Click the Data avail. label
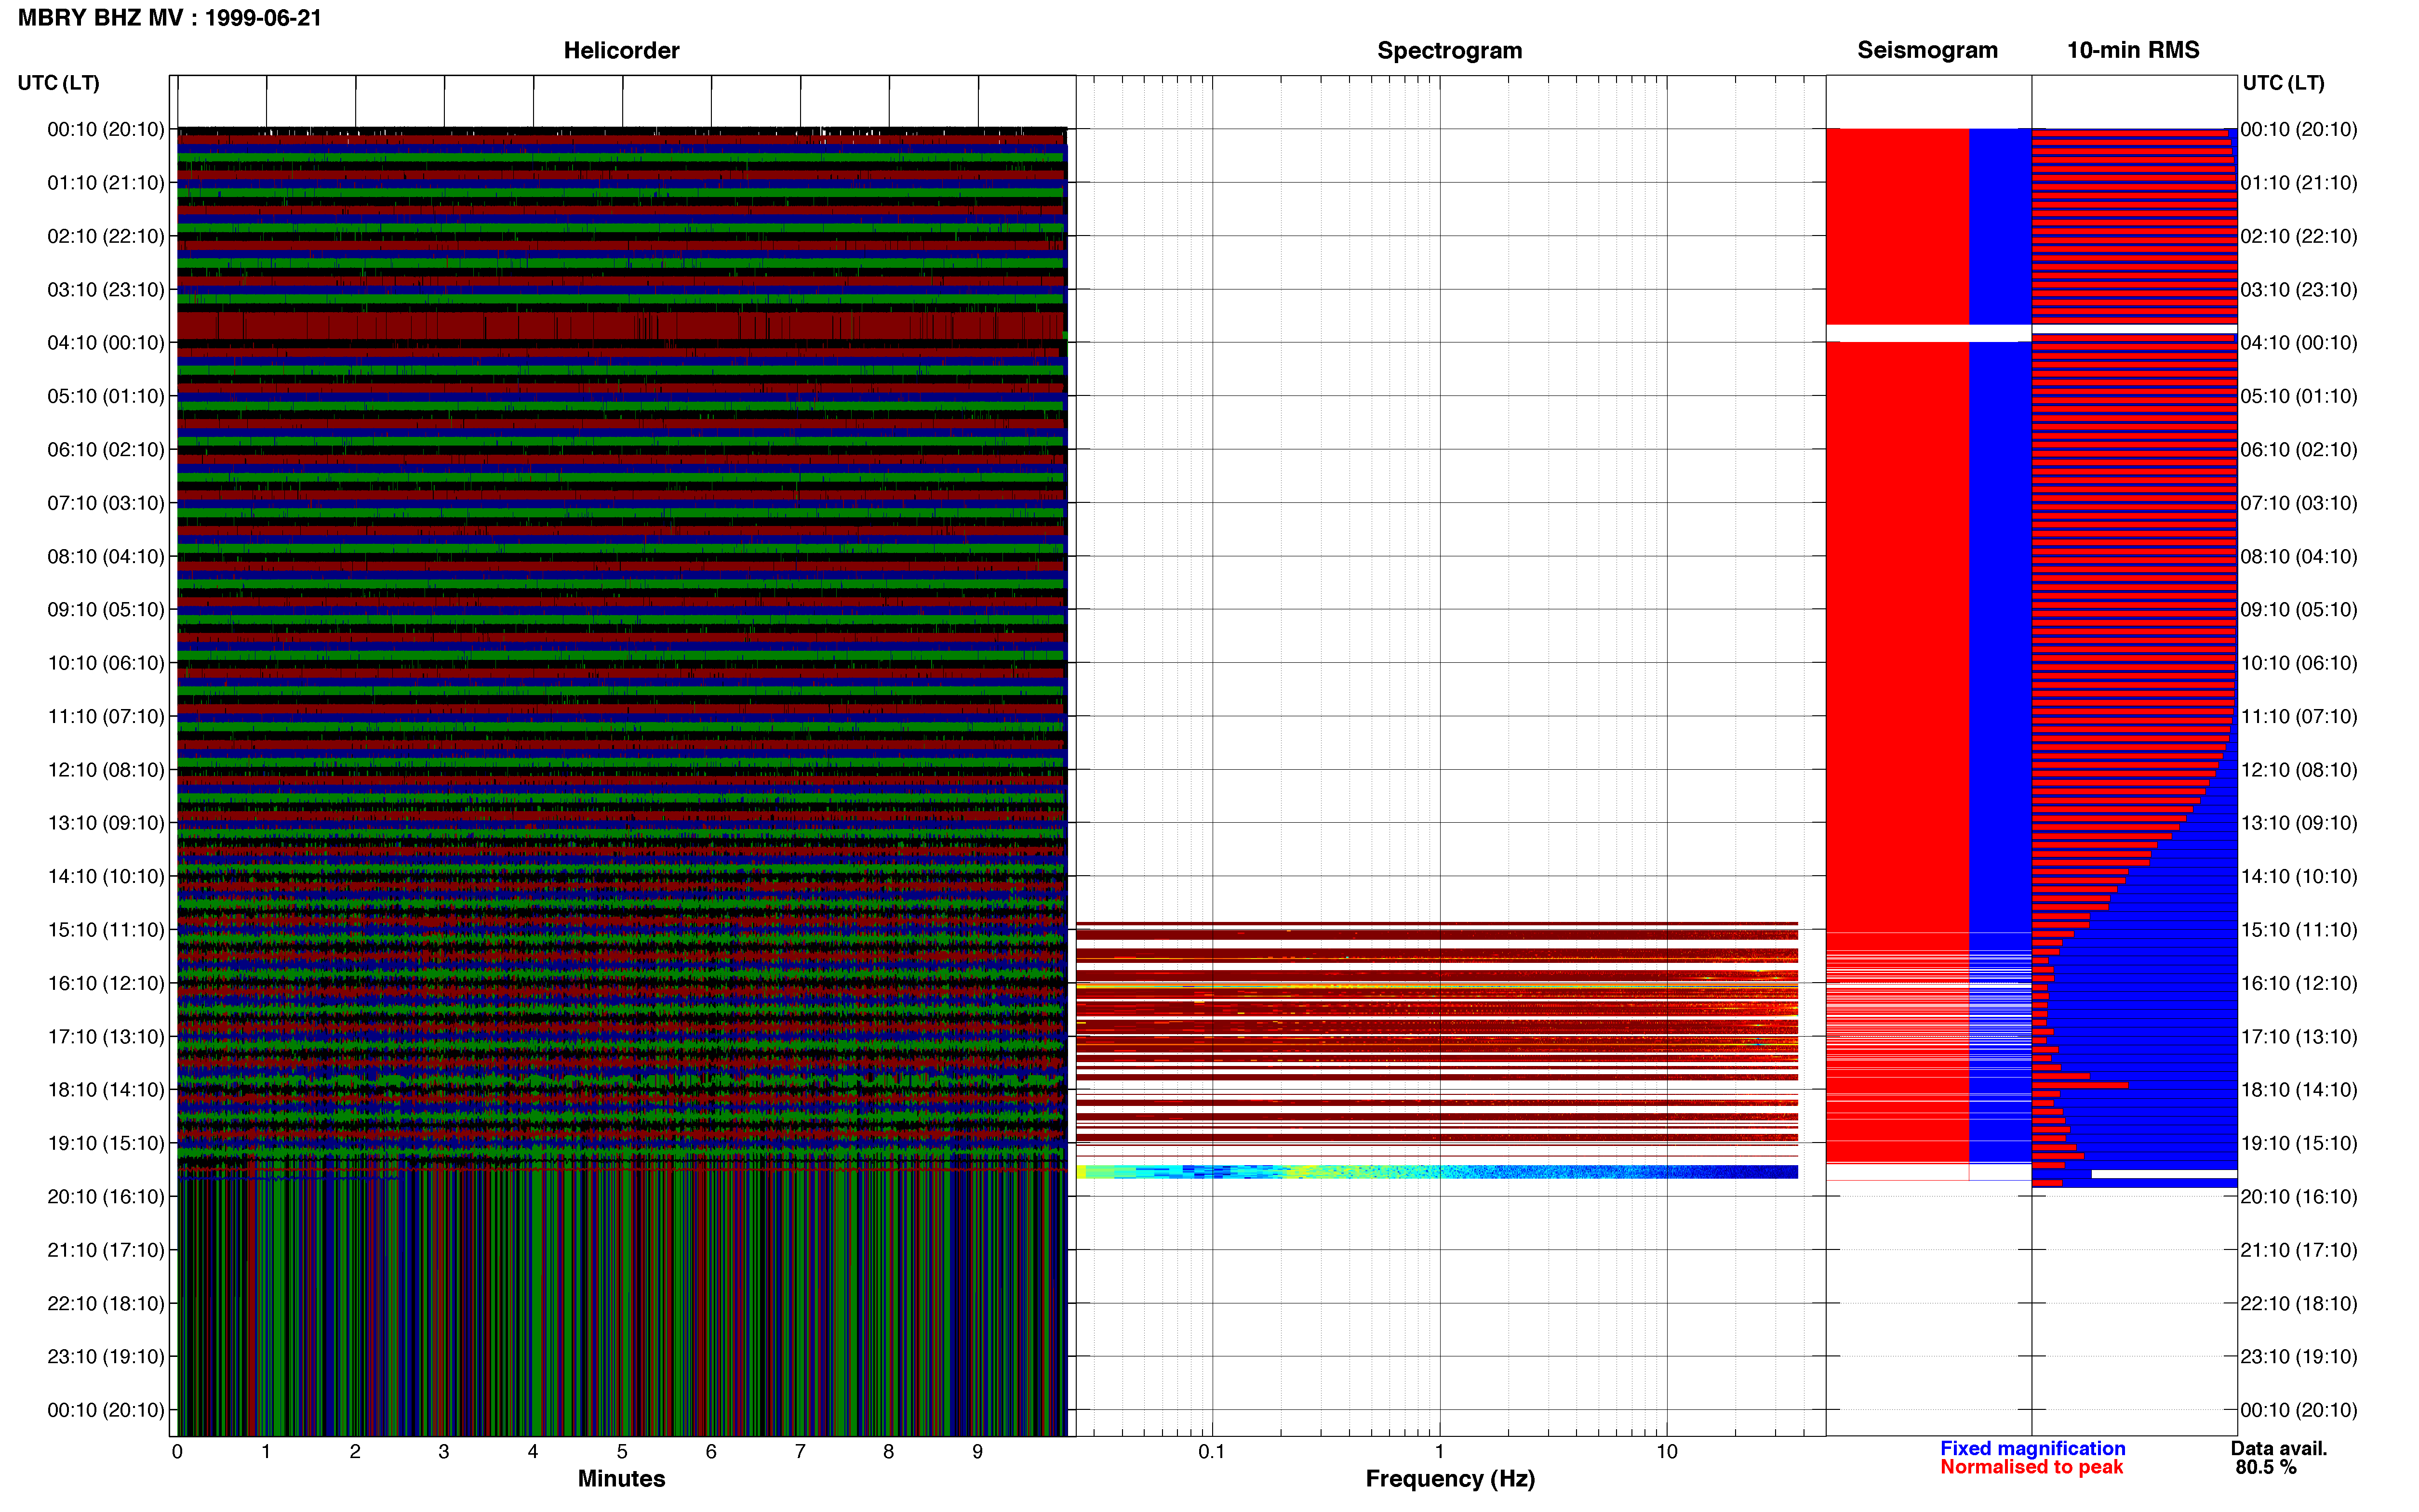 (x=2279, y=1448)
